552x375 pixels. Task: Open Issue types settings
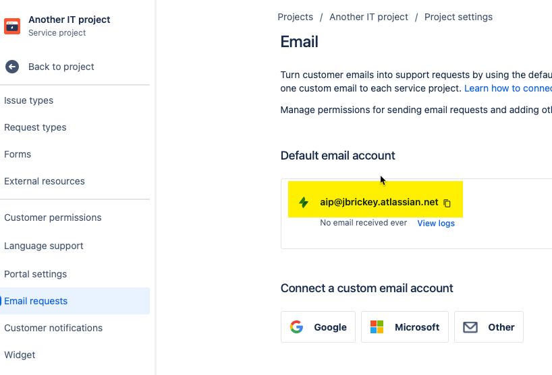(29, 100)
